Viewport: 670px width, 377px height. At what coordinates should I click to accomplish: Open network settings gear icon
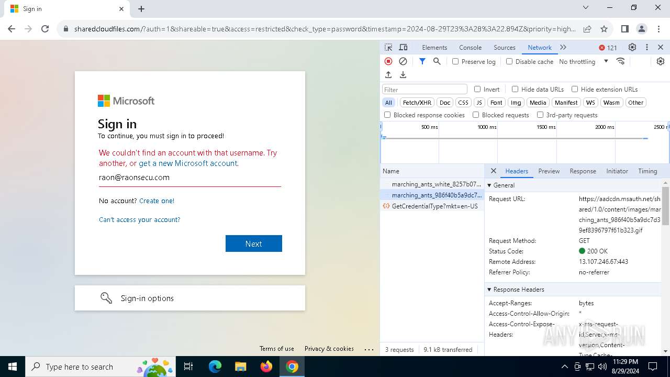point(661,61)
